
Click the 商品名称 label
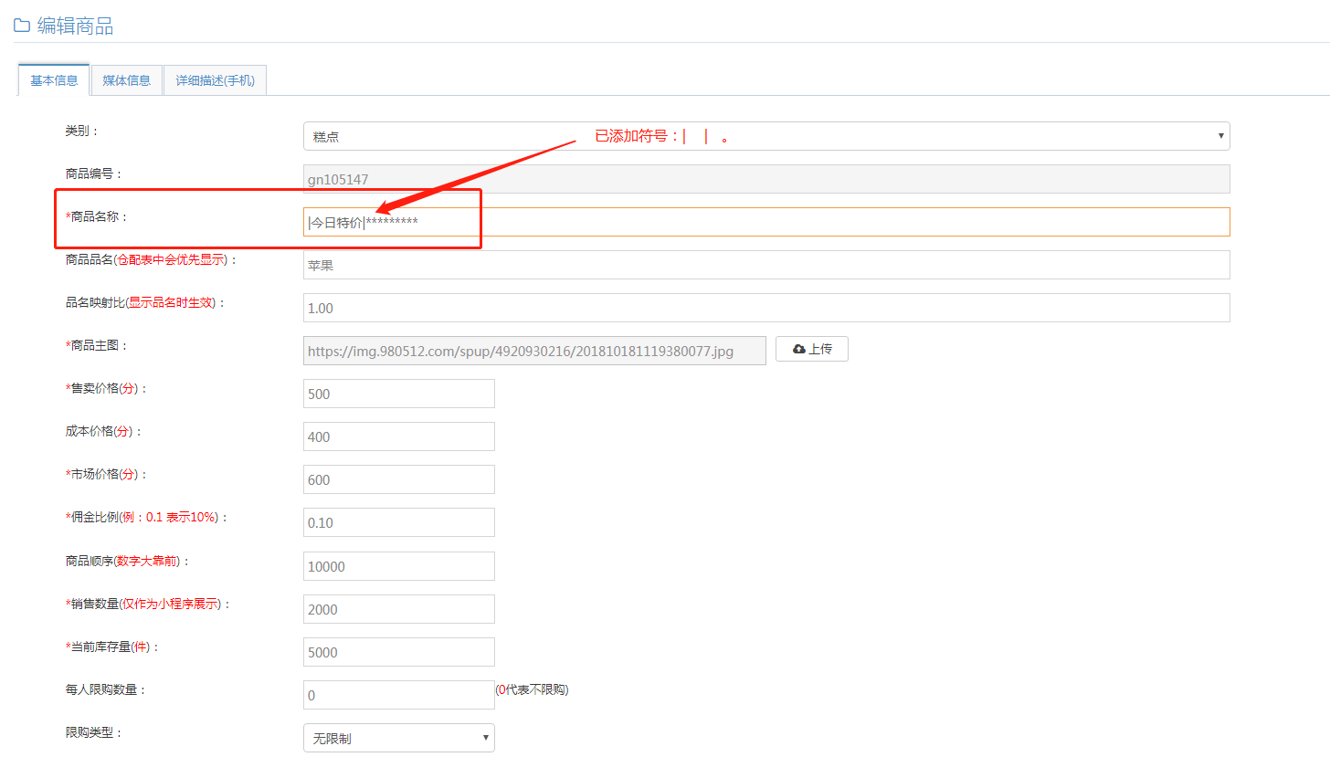click(97, 216)
